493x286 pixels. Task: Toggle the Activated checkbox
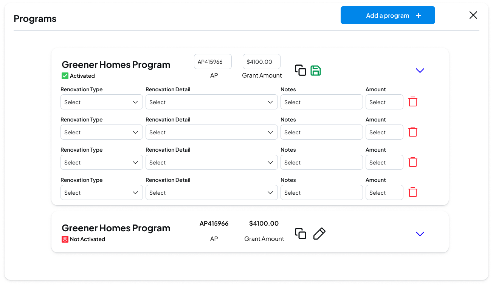point(65,76)
